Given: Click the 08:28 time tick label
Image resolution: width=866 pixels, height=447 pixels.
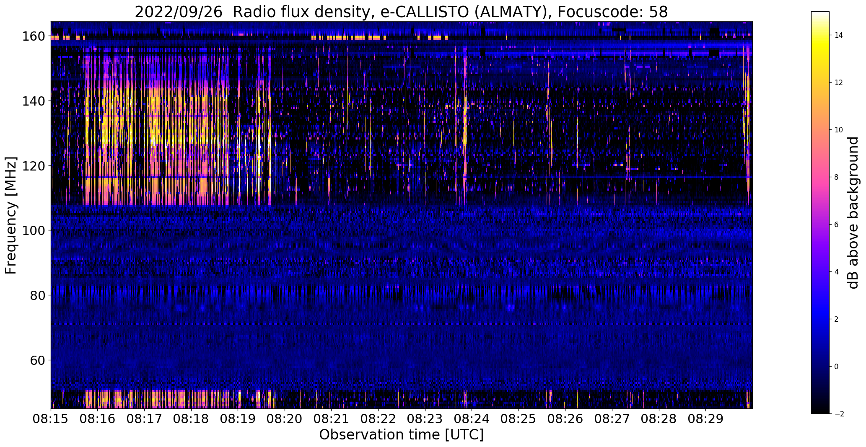Looking at the screenshot, I should click(x=659, y=419).
